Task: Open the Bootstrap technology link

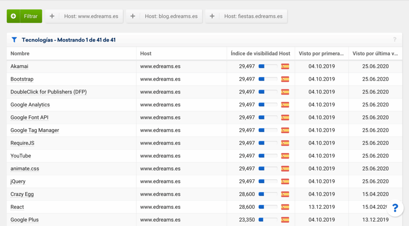Action: coord(22,79)
